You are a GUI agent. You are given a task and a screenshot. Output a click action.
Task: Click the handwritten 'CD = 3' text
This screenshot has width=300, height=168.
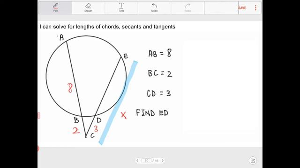pyautogui.click(x=159, y=93)
